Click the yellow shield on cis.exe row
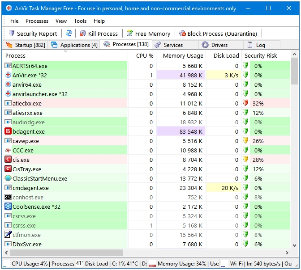 245,160
